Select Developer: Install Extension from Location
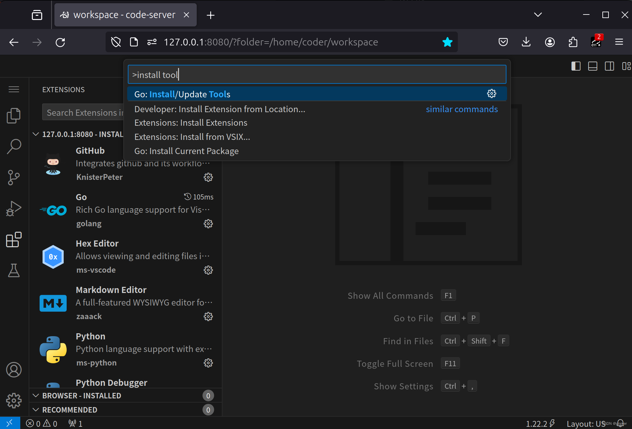Image resolution: width=632 pixels, height=429 pixels. [317, 109]
